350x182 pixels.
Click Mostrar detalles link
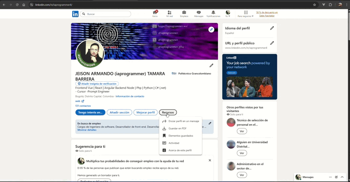87,130
